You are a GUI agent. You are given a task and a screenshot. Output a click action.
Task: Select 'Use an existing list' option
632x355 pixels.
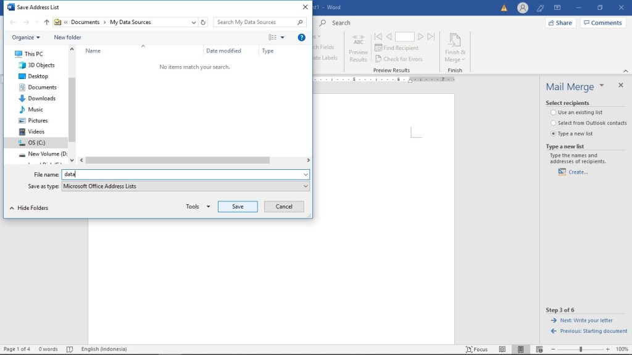tap(553, 113)
